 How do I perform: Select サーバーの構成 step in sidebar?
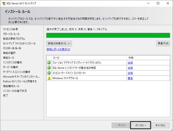point(11,67)
